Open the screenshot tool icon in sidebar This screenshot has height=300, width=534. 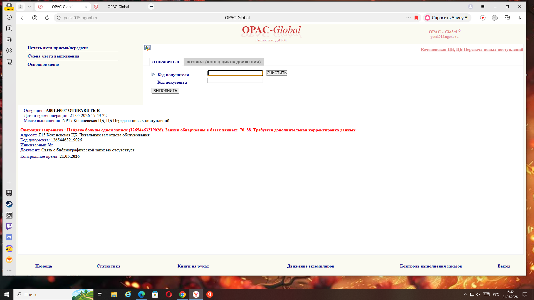9,62
